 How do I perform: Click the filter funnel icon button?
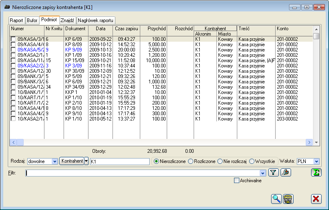pos(273,172)
